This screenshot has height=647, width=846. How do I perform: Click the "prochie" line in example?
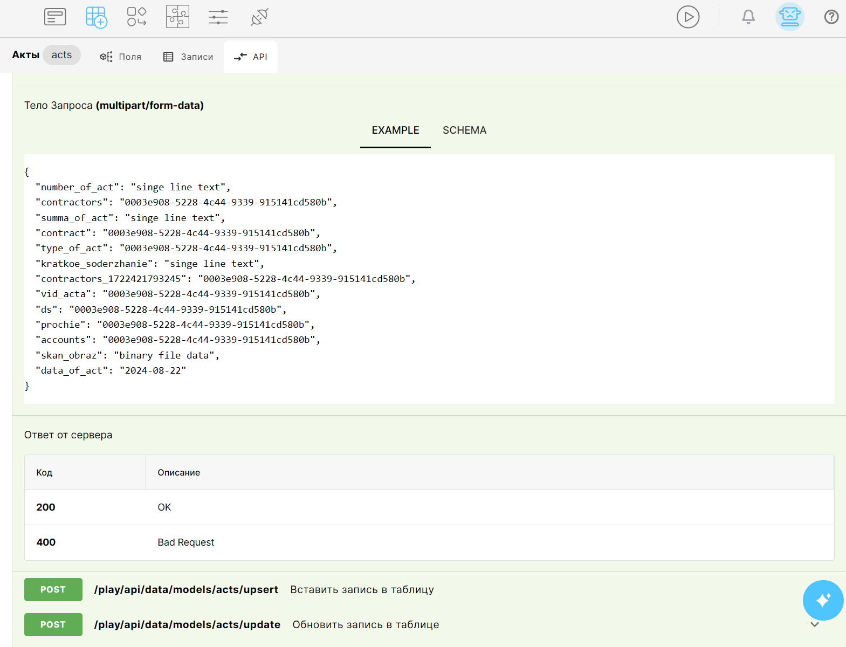click(x=175, y=325)
